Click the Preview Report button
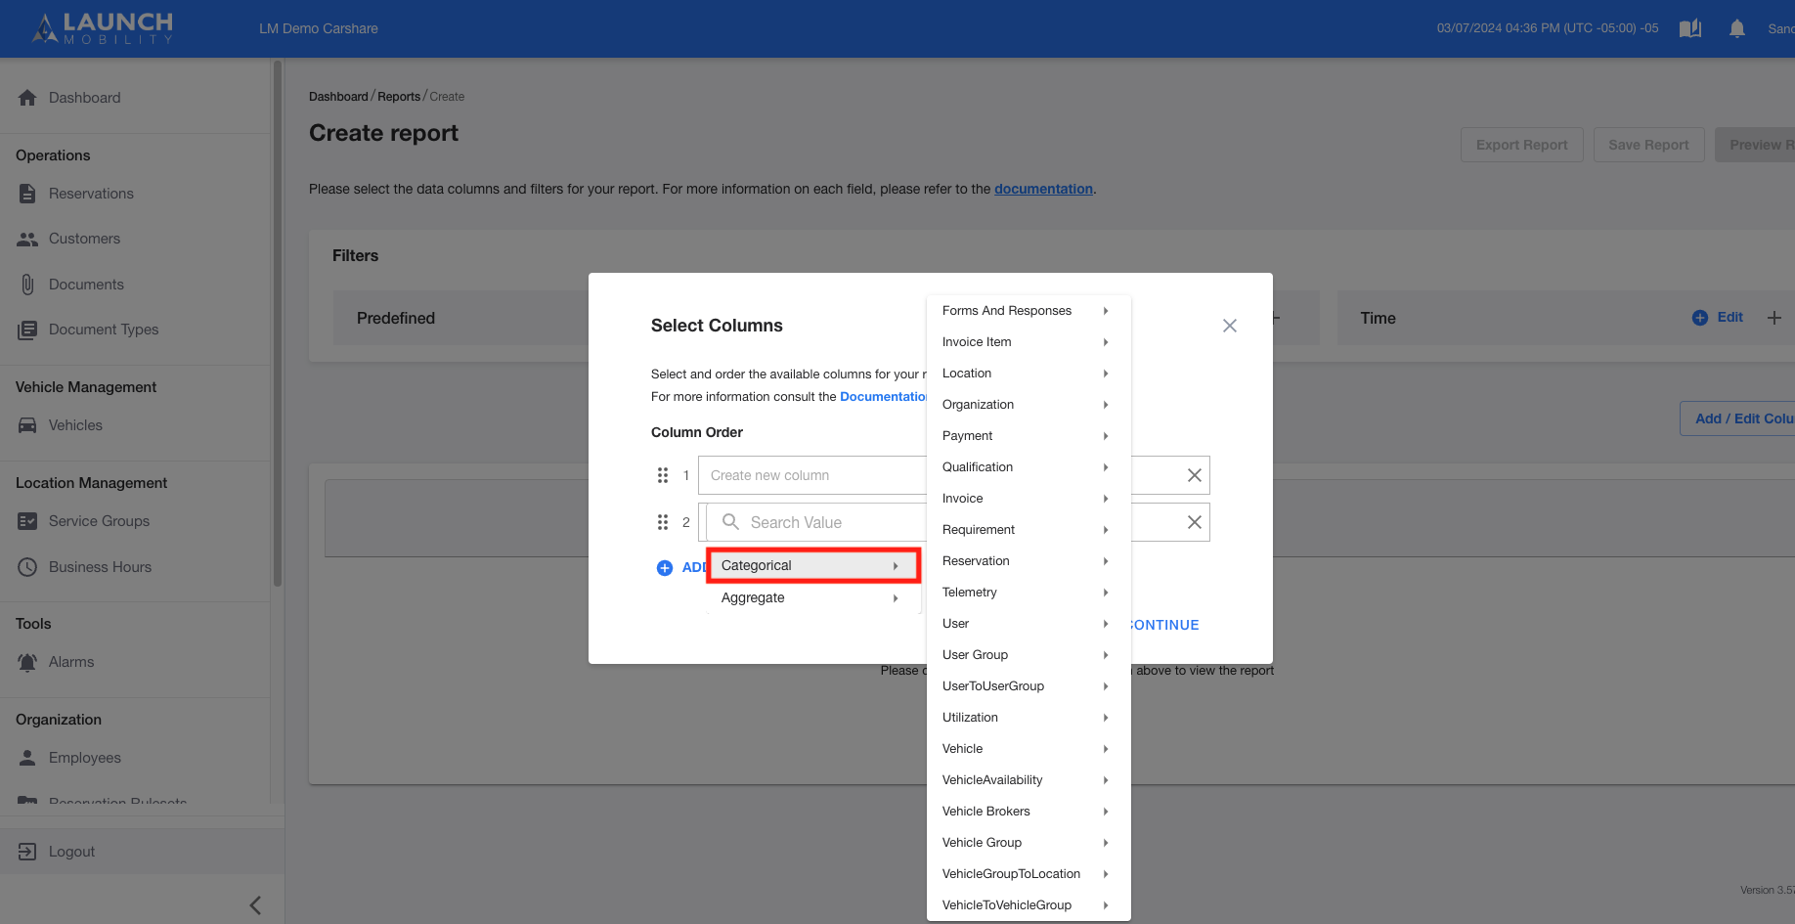 pyautogui.click(x=1756, y=145)
